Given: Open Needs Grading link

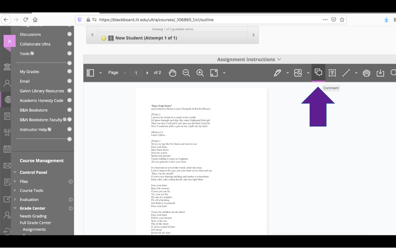Looking at the screenshot, I should [33, 216].
